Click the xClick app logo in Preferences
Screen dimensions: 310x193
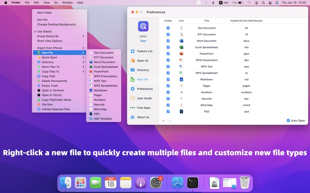(143, 26)
